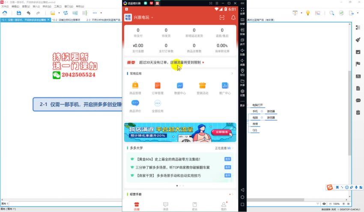Open 营销活动 in the phone app

(203, 88)
